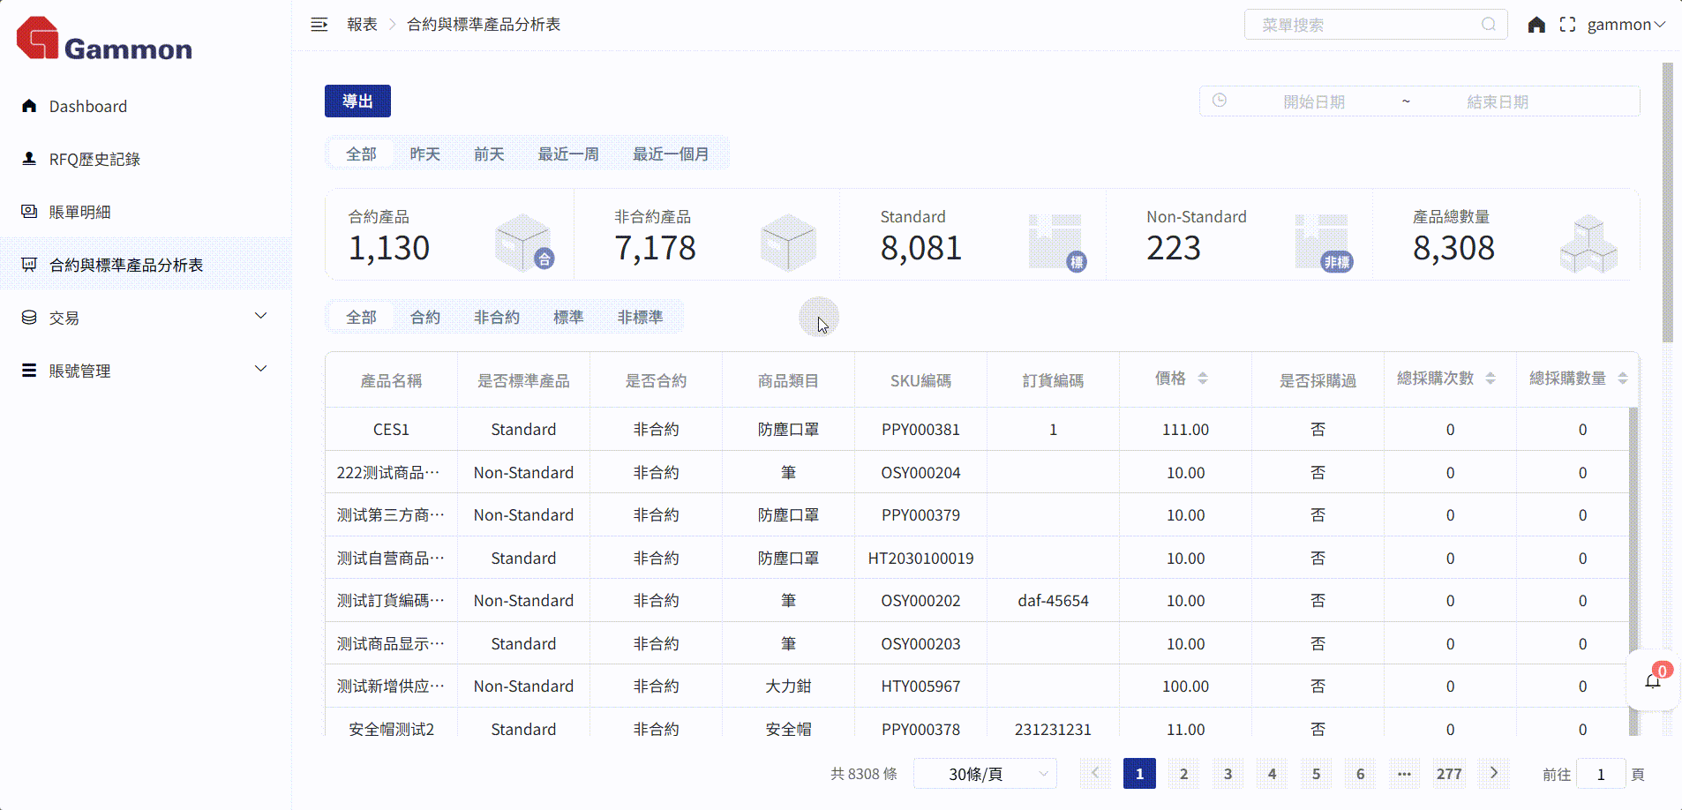Open Dashboard from the sidebar
The width and height of the screenshot is (1682, 810).
[87, 107]
